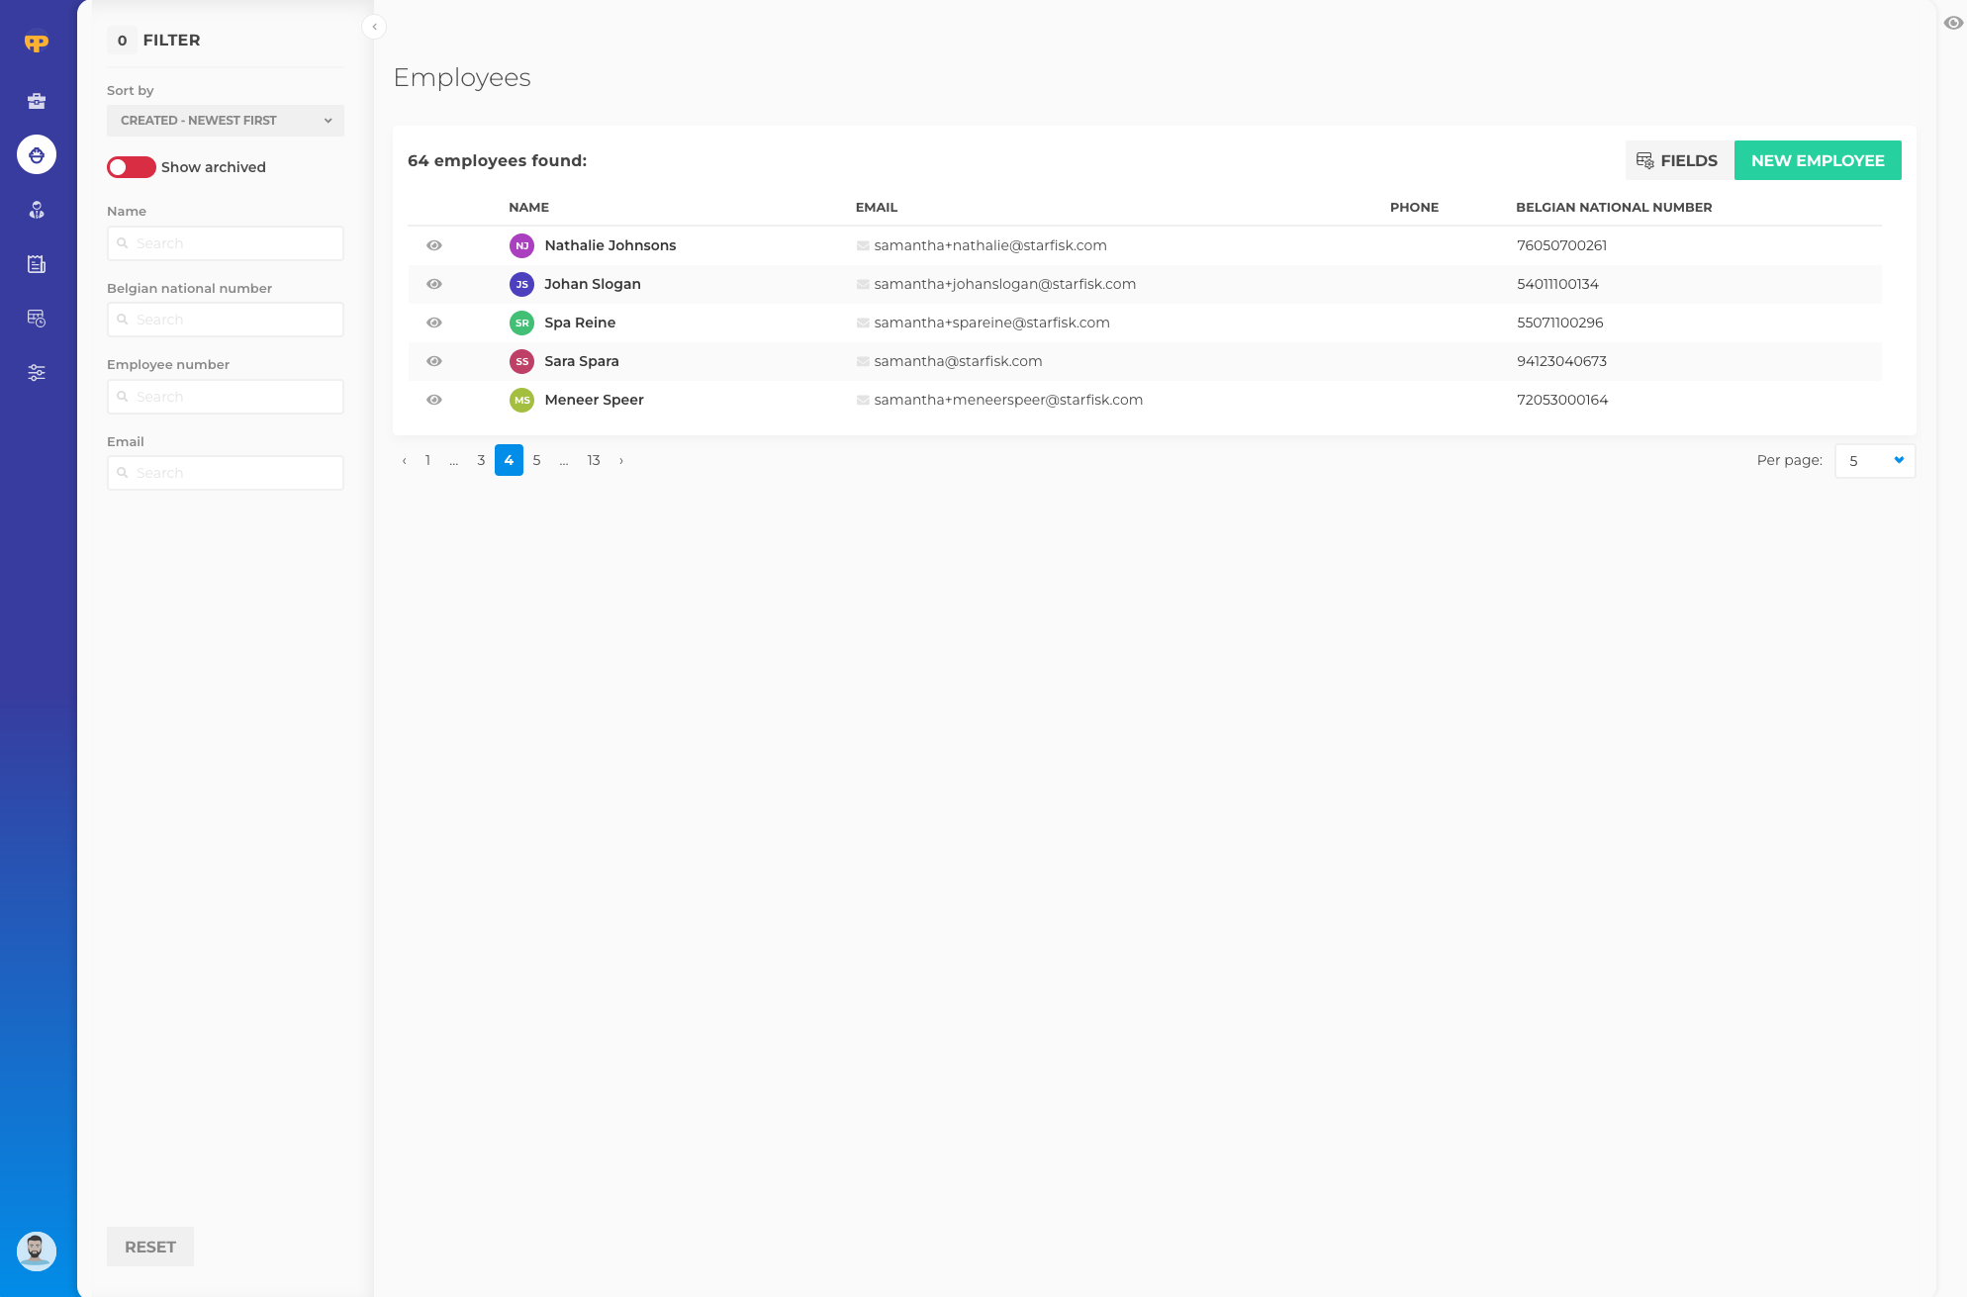1967x1297 pixels.
Task: Toggle the Show archived switch
Action: tap(132, 167)
